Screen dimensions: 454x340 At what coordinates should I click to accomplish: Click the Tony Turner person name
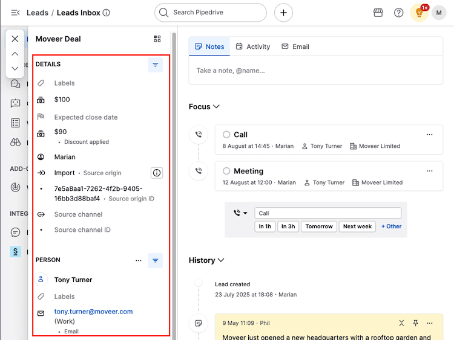tap(73, 280)
